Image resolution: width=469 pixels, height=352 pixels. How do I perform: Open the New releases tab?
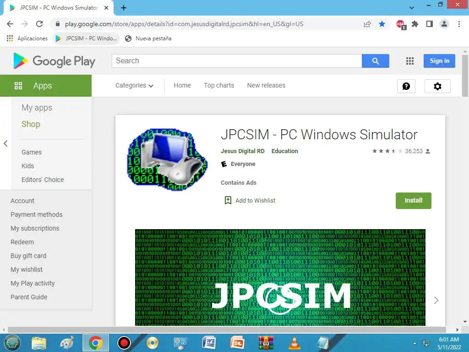point(266,85)
